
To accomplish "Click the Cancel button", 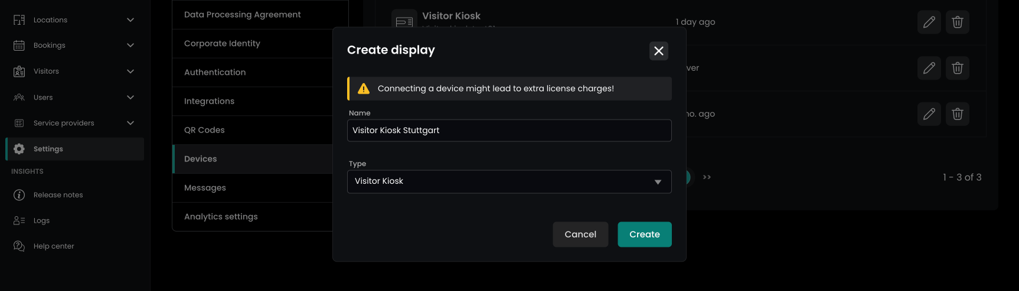I will (x=580, y=234).
